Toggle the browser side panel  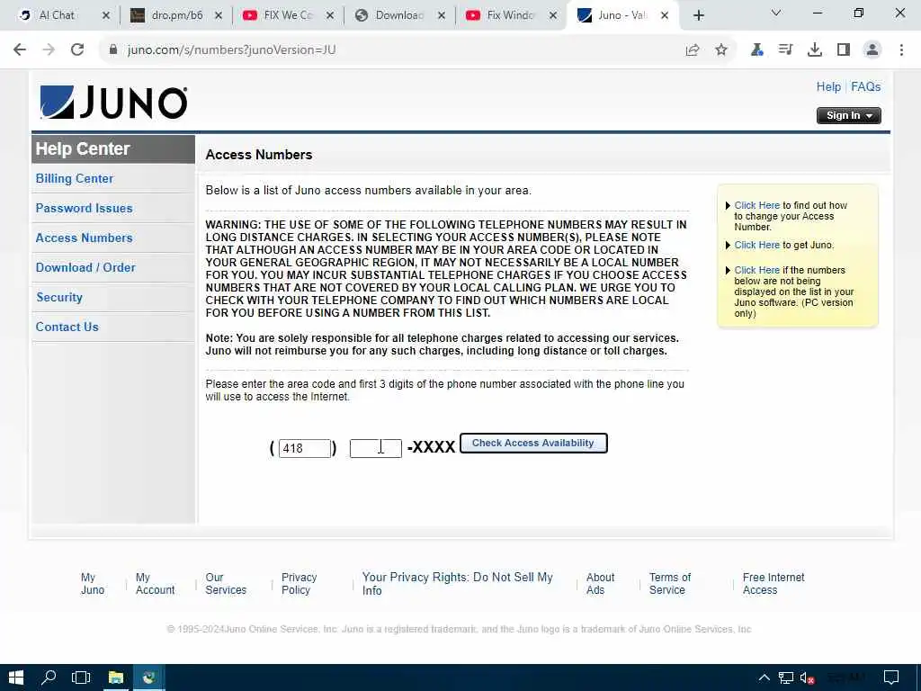pyautogui.click(x=844, y=50)
